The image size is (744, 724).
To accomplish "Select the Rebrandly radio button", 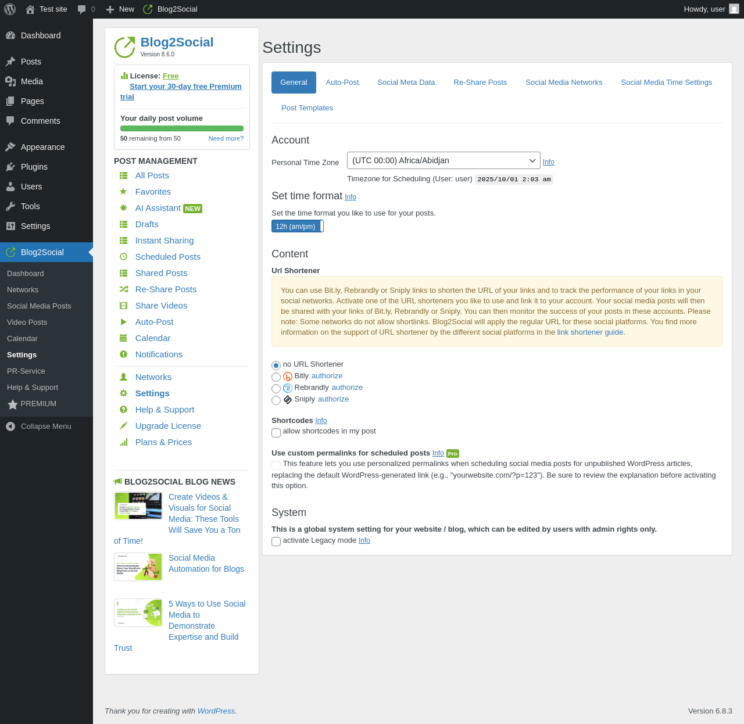I will click(x=276, y=389).
